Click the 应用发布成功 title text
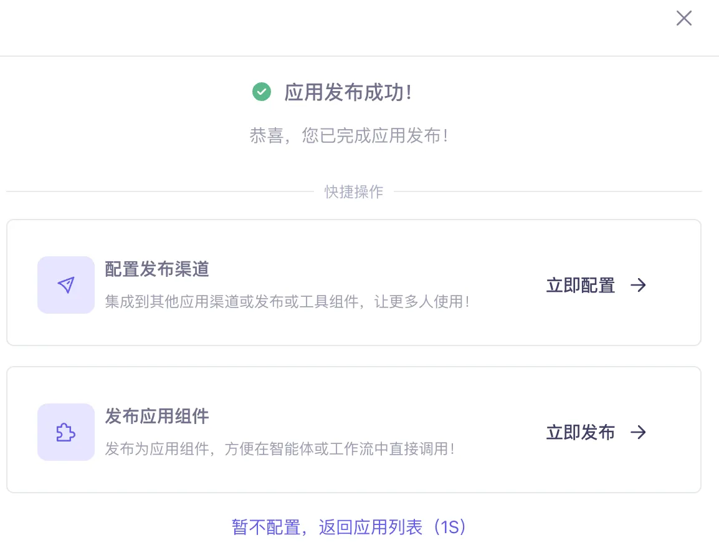The image size is (719, 545). click(x=348, y=93)
